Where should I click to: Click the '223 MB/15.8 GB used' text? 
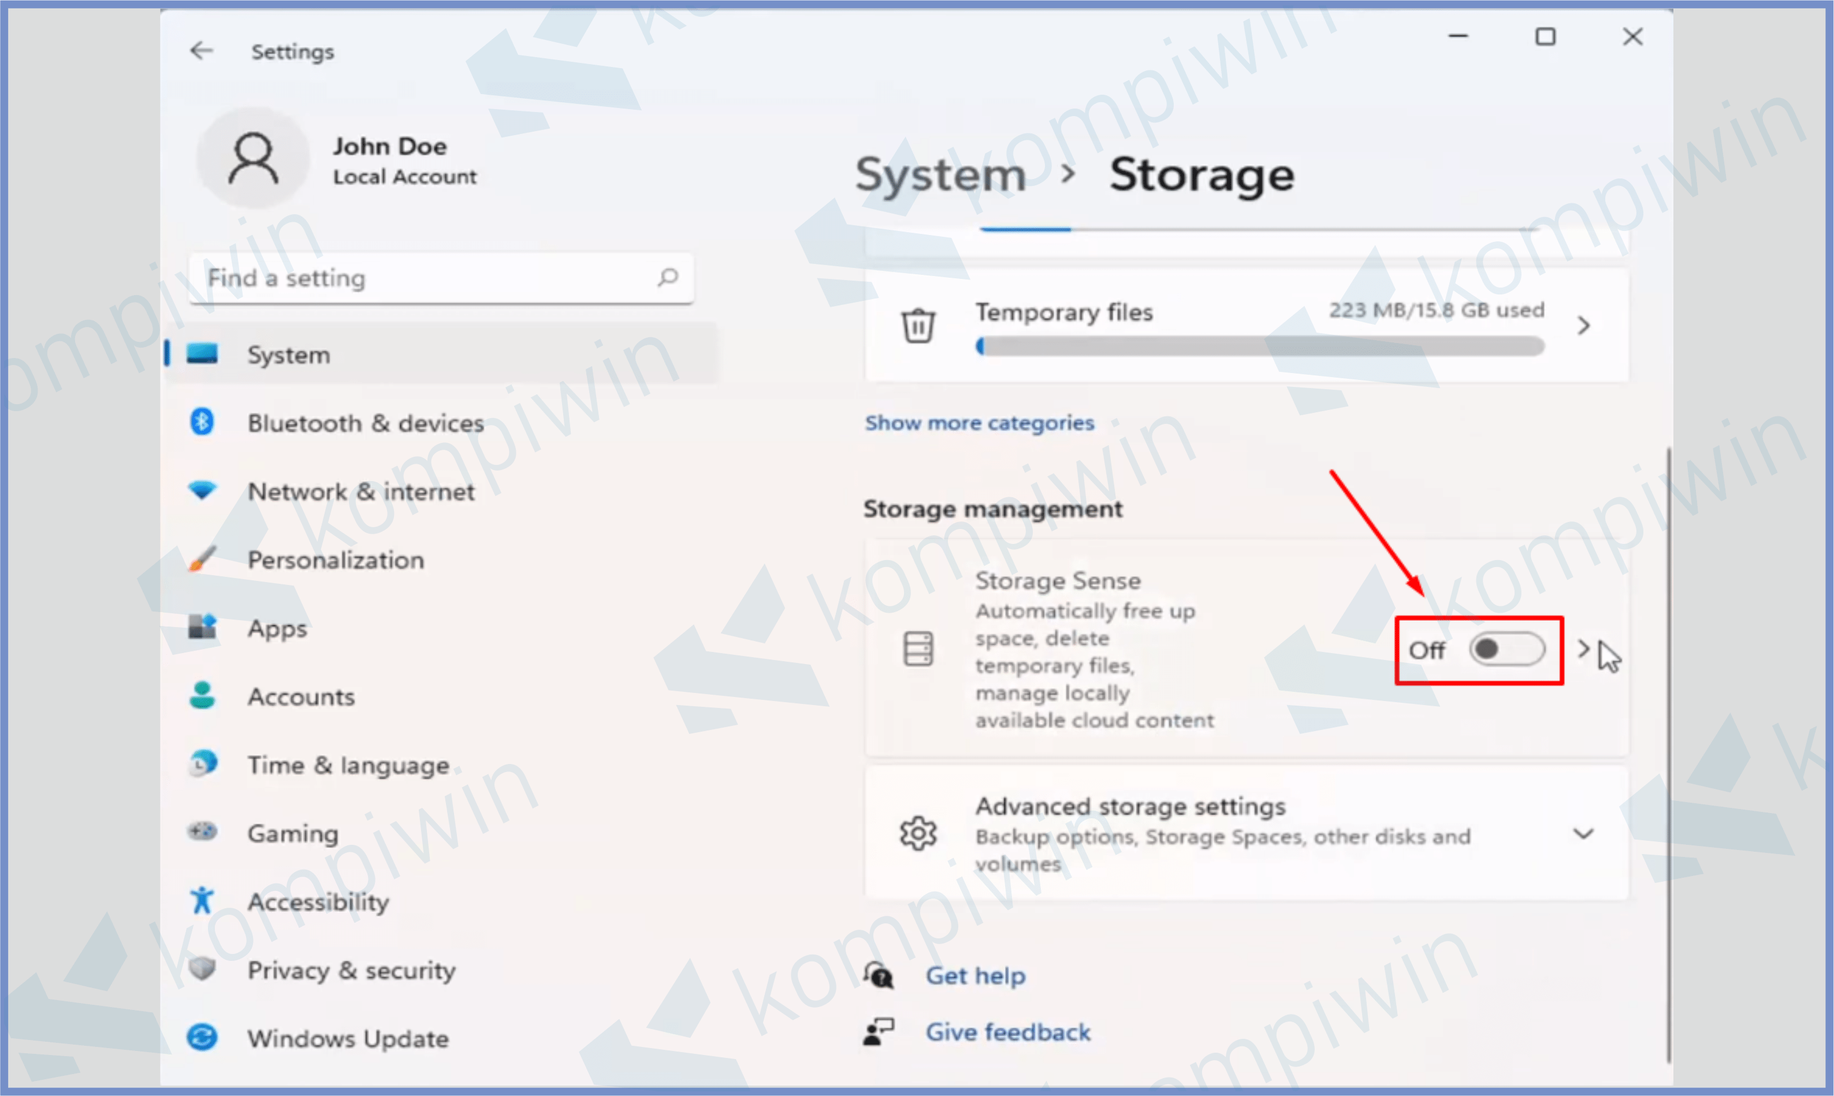coord(1436,310)
